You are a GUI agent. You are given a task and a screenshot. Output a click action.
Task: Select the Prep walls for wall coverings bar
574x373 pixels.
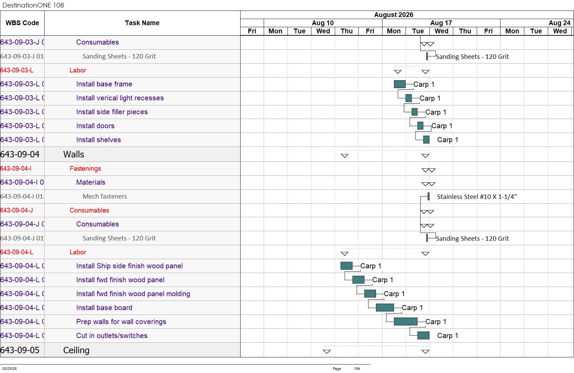coord(406,321)
